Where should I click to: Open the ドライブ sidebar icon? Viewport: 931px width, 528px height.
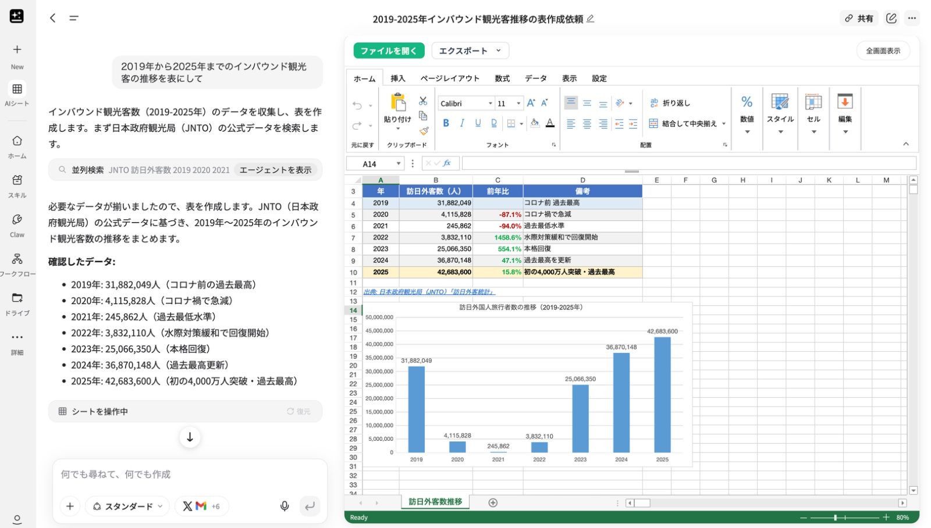17,304
